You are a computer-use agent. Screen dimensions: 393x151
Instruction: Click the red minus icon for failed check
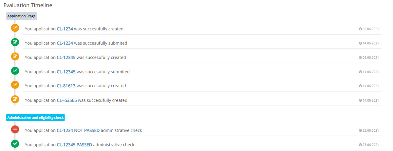tap(15, 129)
